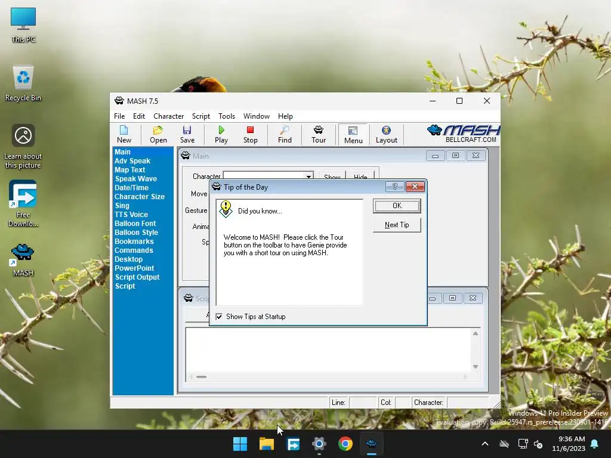Click inside the script text area
This screenshot has width=611, height=458.
[328, 351]
